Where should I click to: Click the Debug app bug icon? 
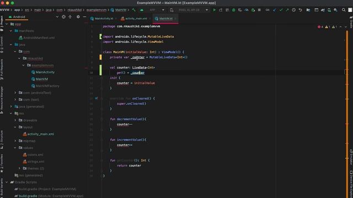[x=233, y=10]
